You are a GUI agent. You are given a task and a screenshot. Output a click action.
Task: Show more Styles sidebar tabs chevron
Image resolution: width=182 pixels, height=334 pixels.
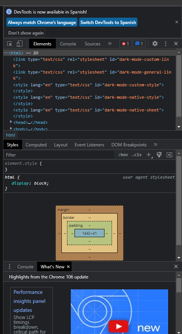pos(155,144)
